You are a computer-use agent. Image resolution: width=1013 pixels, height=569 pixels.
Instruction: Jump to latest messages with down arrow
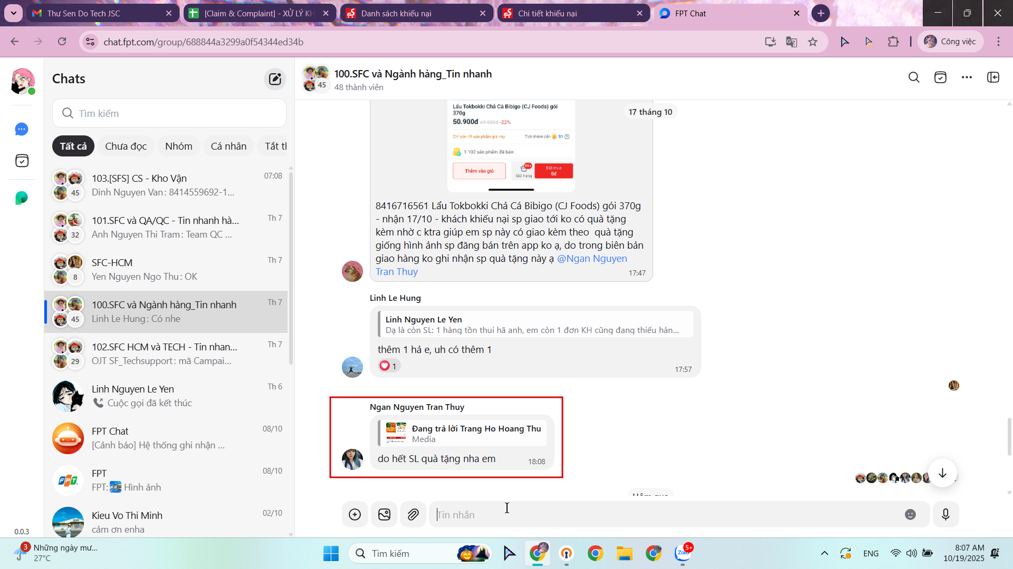(x=942, y=473)
